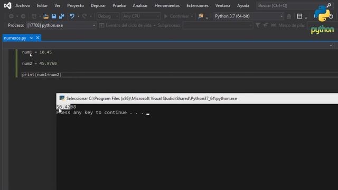Expand the redo history dropdown arrow
The image size is (338, 190).
point(91,16)
